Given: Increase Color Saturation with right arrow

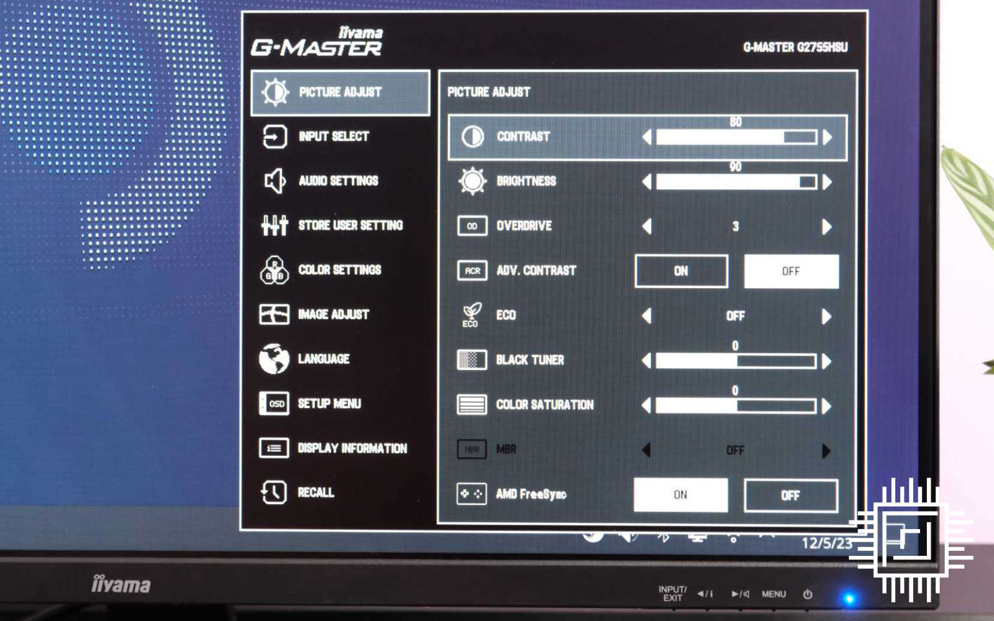Looking at the screenshot, I should tap(826, 406).
